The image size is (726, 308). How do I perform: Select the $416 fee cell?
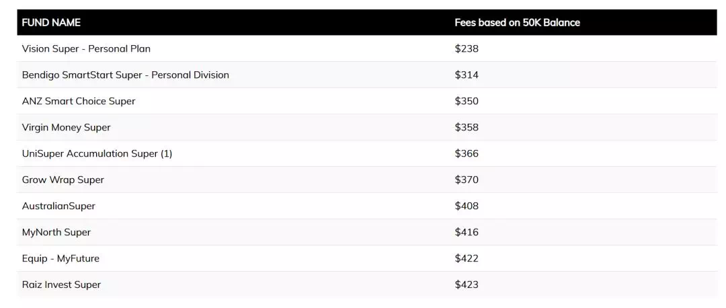pos(467,232)
